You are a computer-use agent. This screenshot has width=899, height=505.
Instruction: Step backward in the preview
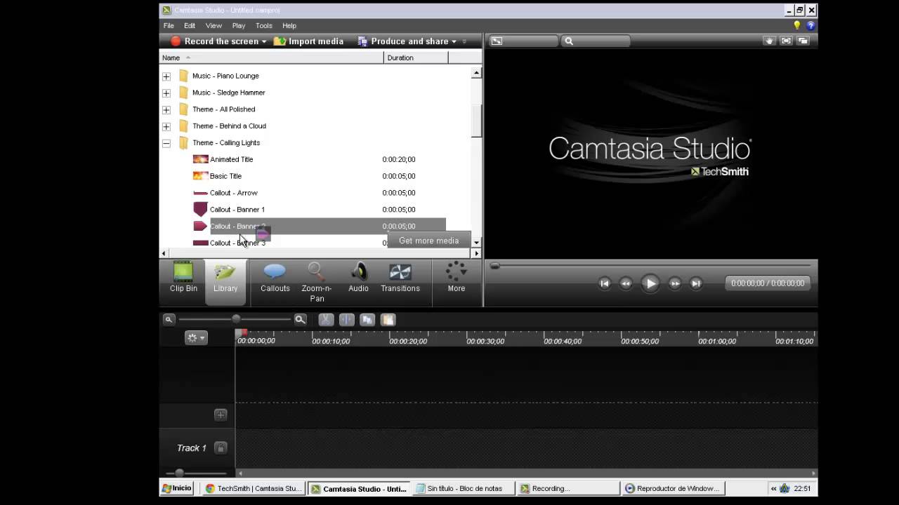(626, 283)
